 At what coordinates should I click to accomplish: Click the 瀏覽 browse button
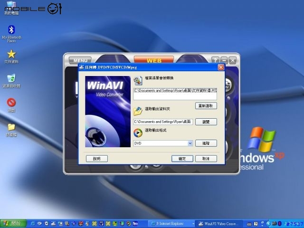click(206, 122)
